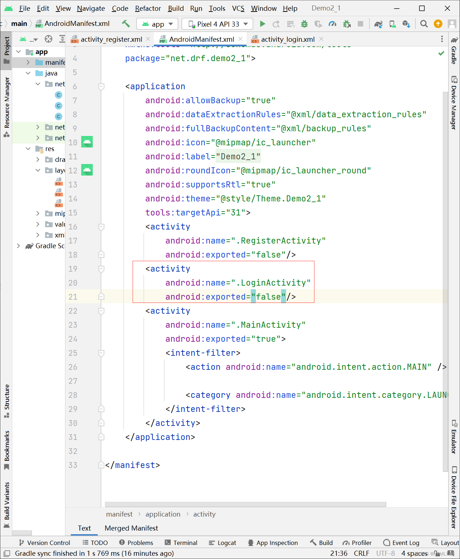Screen dimensions: 460x559
Task: Open the Gradle tool window
Action: [454, 50]
